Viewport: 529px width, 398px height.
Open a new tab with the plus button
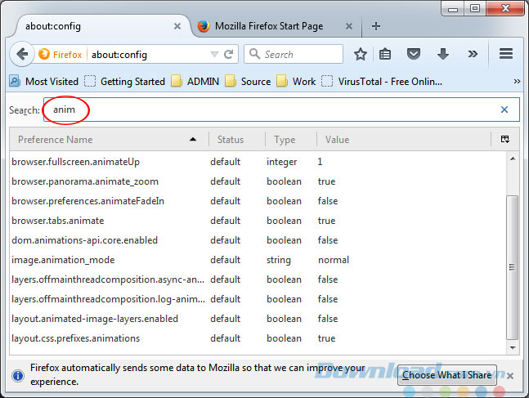376,25
